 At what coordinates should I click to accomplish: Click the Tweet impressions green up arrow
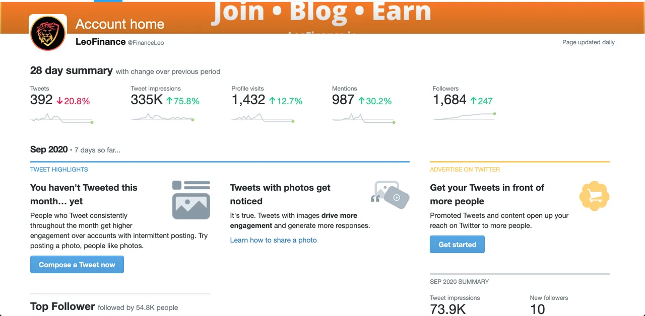click(x=170, y=101)
